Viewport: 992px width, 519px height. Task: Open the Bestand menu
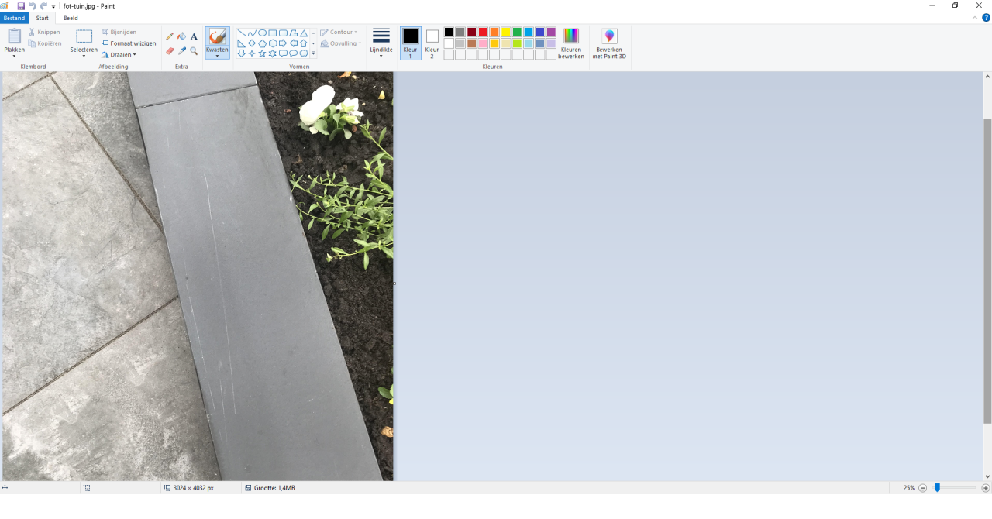tap(14, 18)
